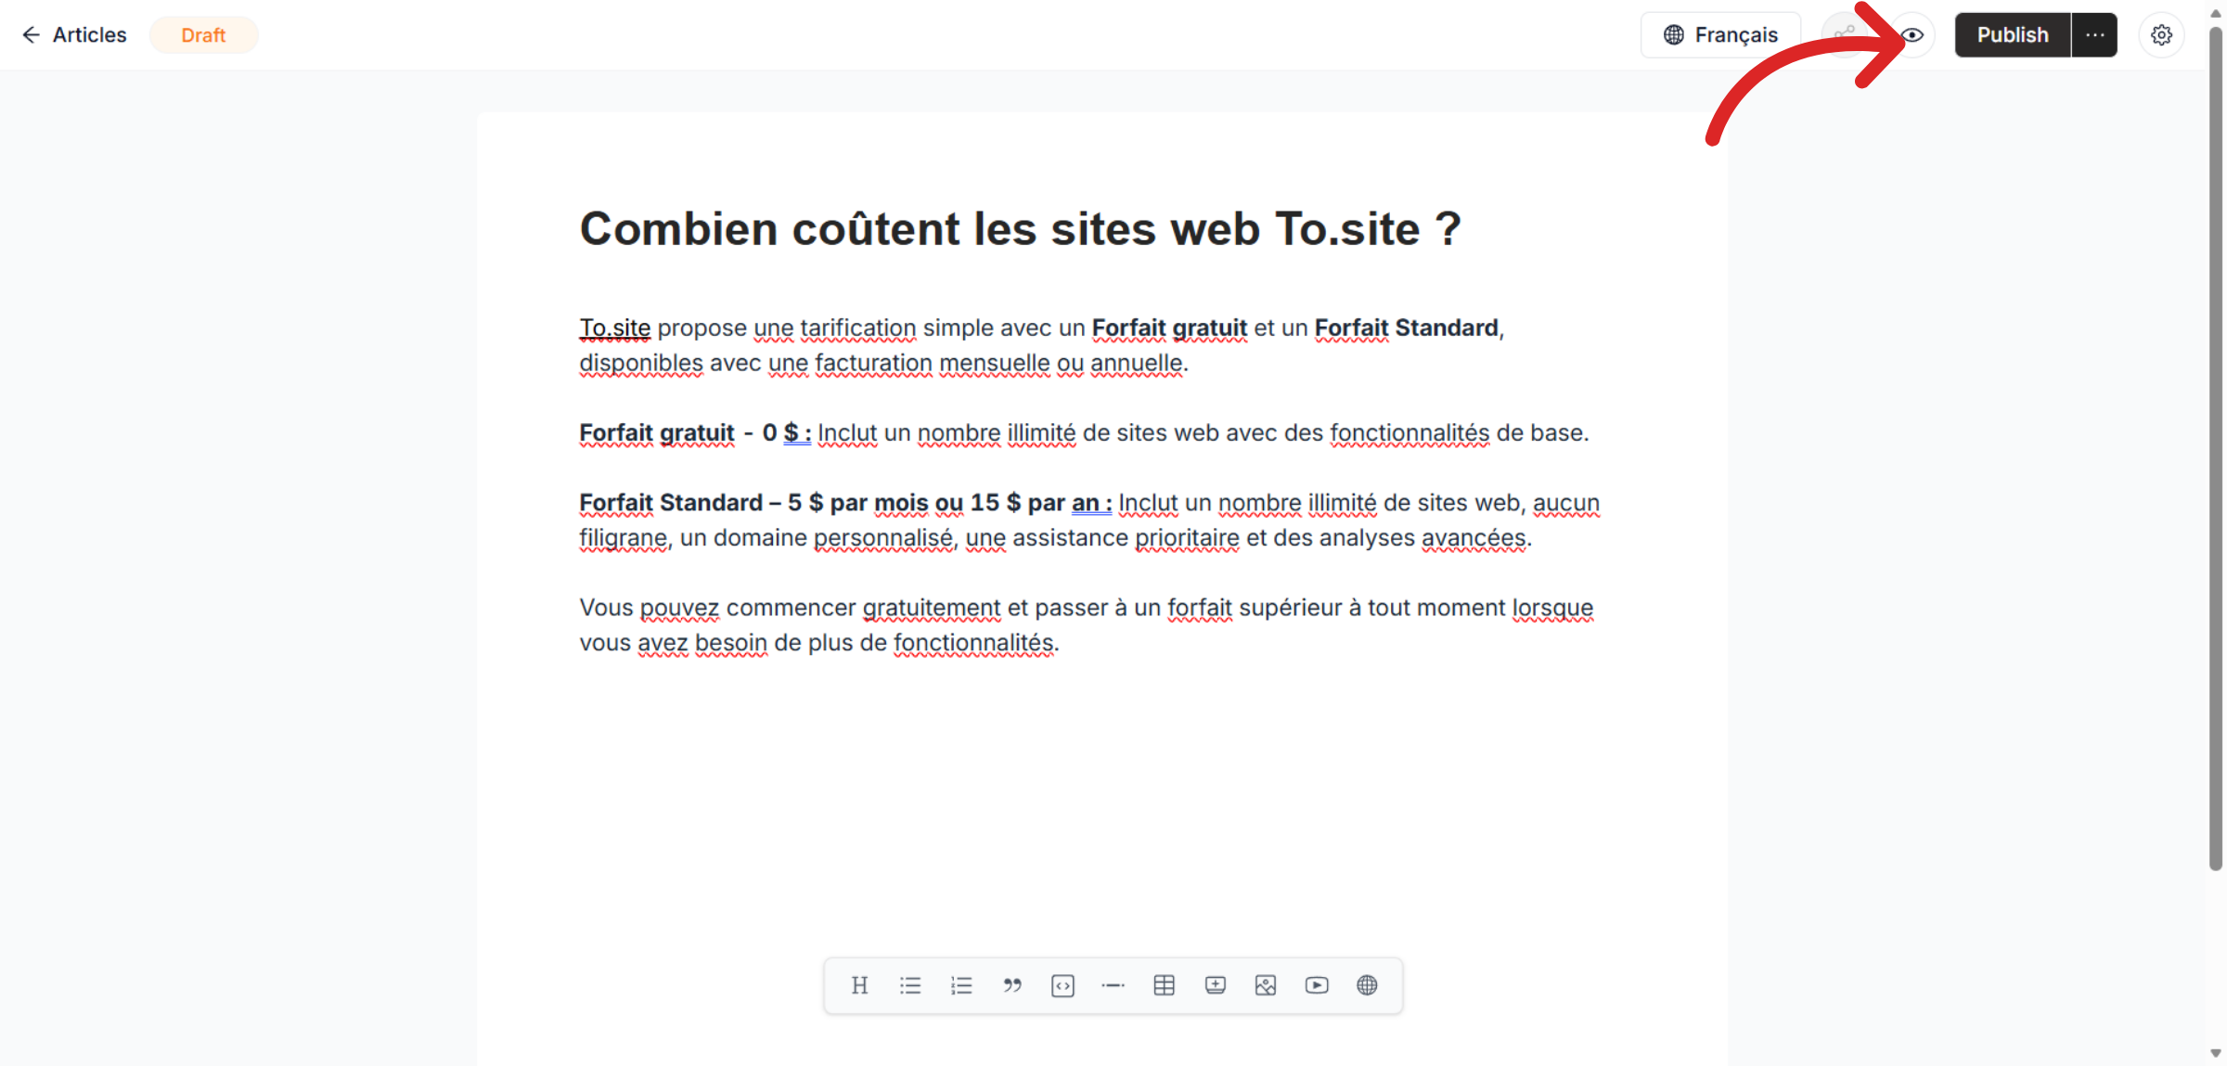
Task: Insert a code block
Action: tap(1063, 985)
